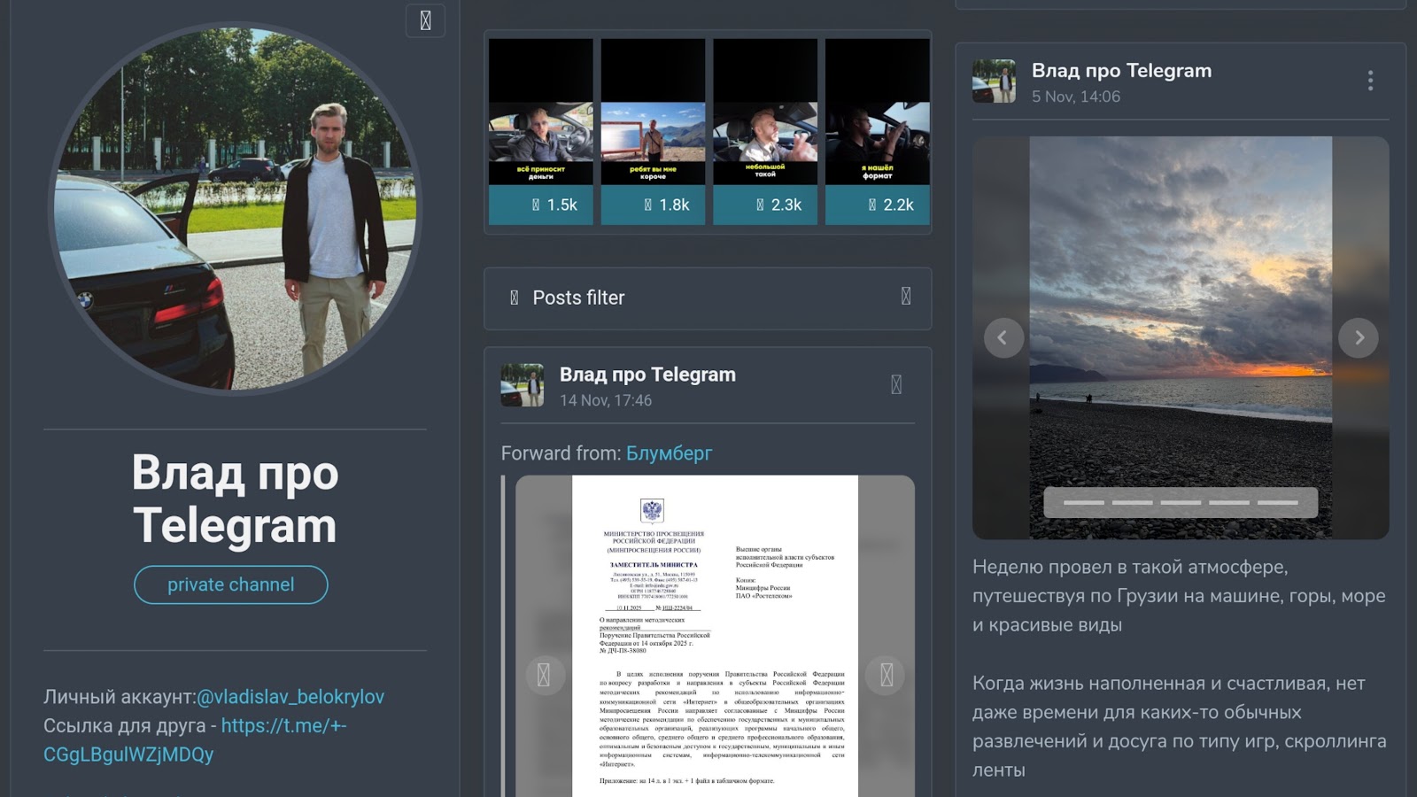Open the @vladislav_belokrylov account link
This screenshot has height=797, width=1417.
[290, 697]
